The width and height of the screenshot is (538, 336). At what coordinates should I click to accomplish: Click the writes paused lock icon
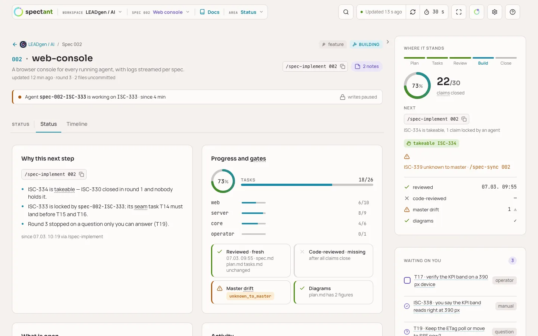[x=343, y=97]
